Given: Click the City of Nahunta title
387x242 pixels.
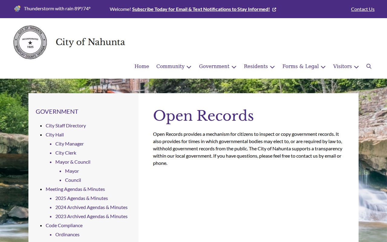Looking at the screenshot, I should (x=90, y=42).
